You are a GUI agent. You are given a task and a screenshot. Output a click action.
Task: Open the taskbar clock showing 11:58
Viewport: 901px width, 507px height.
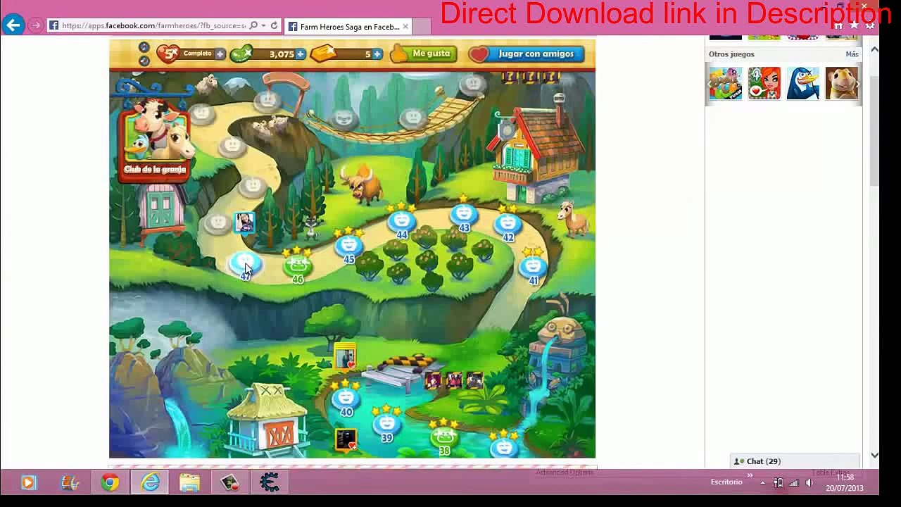point(845,482)
